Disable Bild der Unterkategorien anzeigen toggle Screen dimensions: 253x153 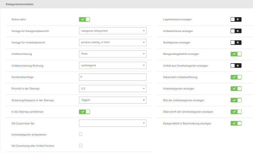(x=236, y=100)
